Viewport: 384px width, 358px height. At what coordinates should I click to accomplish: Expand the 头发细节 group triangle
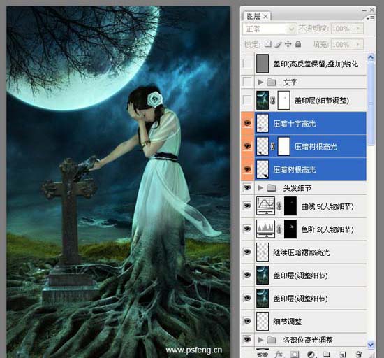point(260,188)
